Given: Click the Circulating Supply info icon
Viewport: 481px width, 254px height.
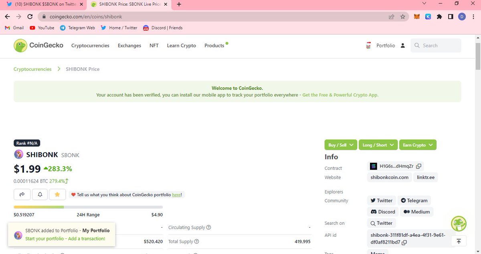Looking at the screenshot, I should click(208, 228).
